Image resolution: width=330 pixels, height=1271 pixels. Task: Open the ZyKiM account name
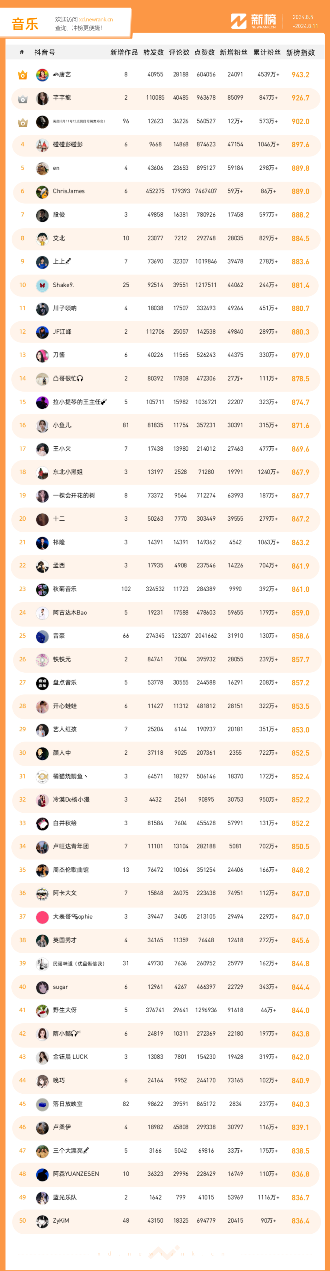[61, 1221]
